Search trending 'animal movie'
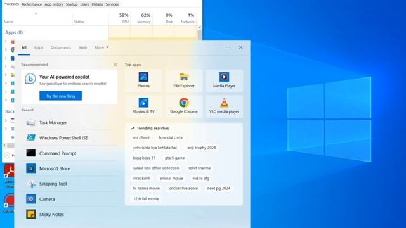 click(x=171, y=178)
